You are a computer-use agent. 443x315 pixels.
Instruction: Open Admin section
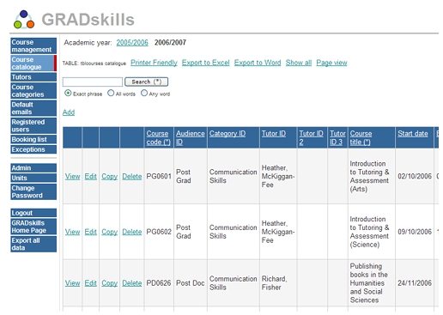point(33,168)
